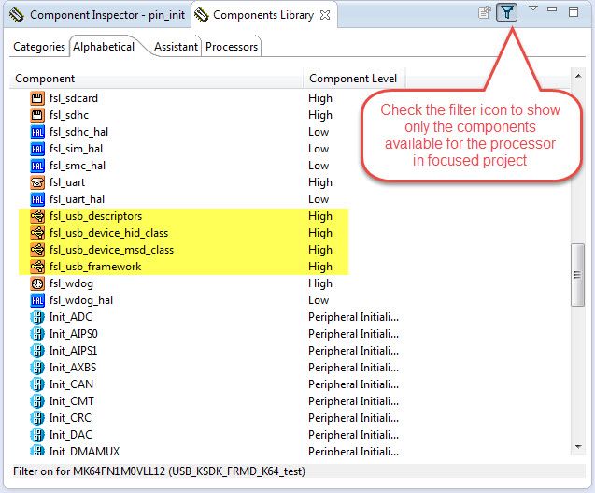Select the Init_CAN component name
Viewport: 595px width, 493px height.
pyautogui.click(x=71, y=384)
